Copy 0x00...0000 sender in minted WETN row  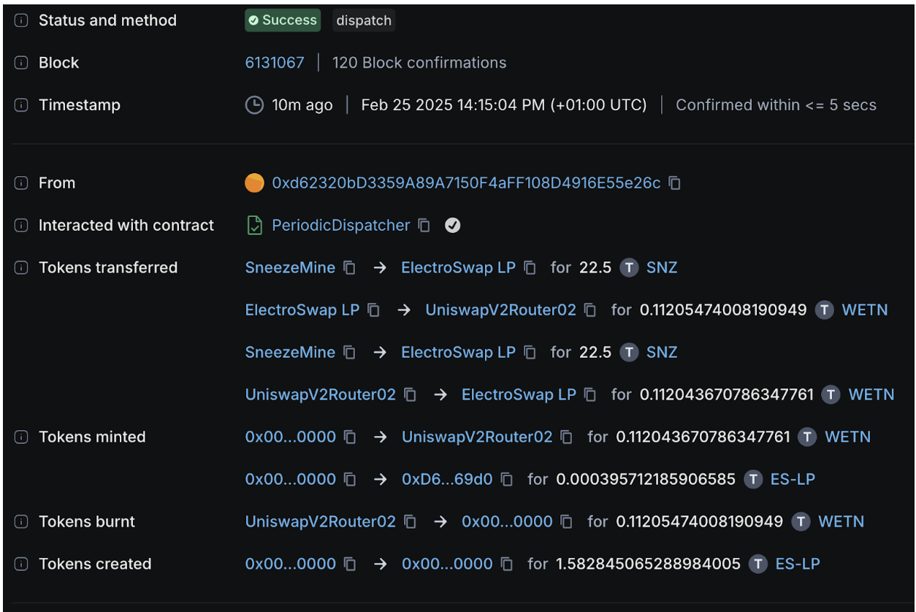point(350,437)
